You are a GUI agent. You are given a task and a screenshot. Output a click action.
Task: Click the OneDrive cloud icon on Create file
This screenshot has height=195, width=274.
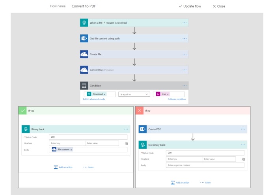coord(84,54)
